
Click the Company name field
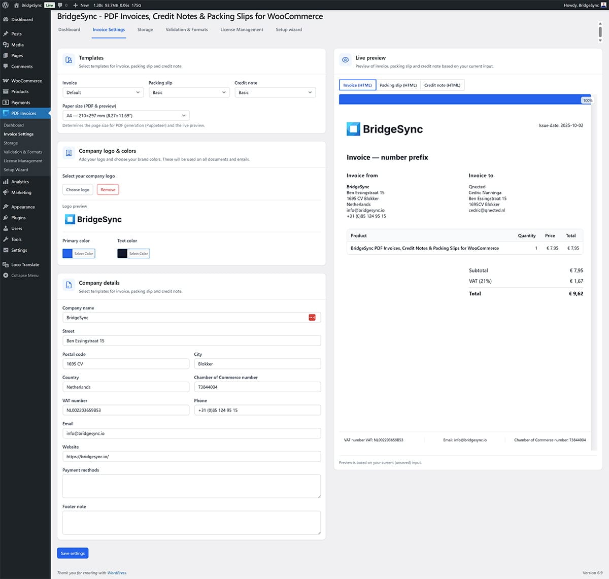coord(191,317)
